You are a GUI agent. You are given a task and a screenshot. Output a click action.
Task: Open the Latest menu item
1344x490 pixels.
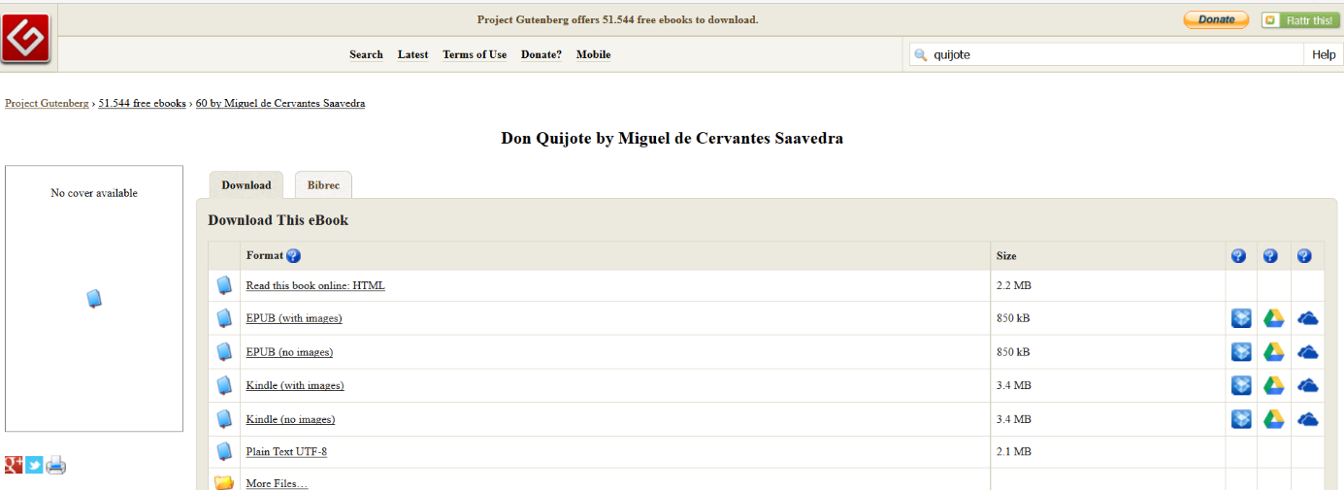coord(412,54)
